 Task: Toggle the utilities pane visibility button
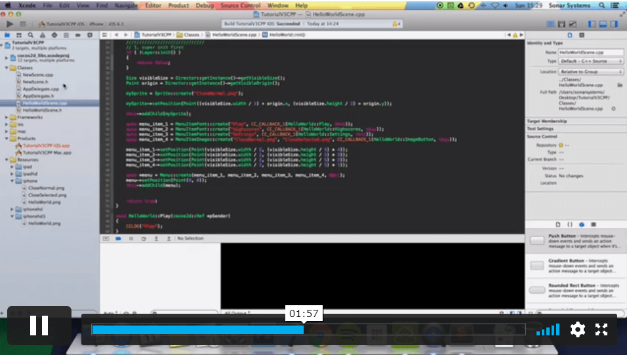614,24
